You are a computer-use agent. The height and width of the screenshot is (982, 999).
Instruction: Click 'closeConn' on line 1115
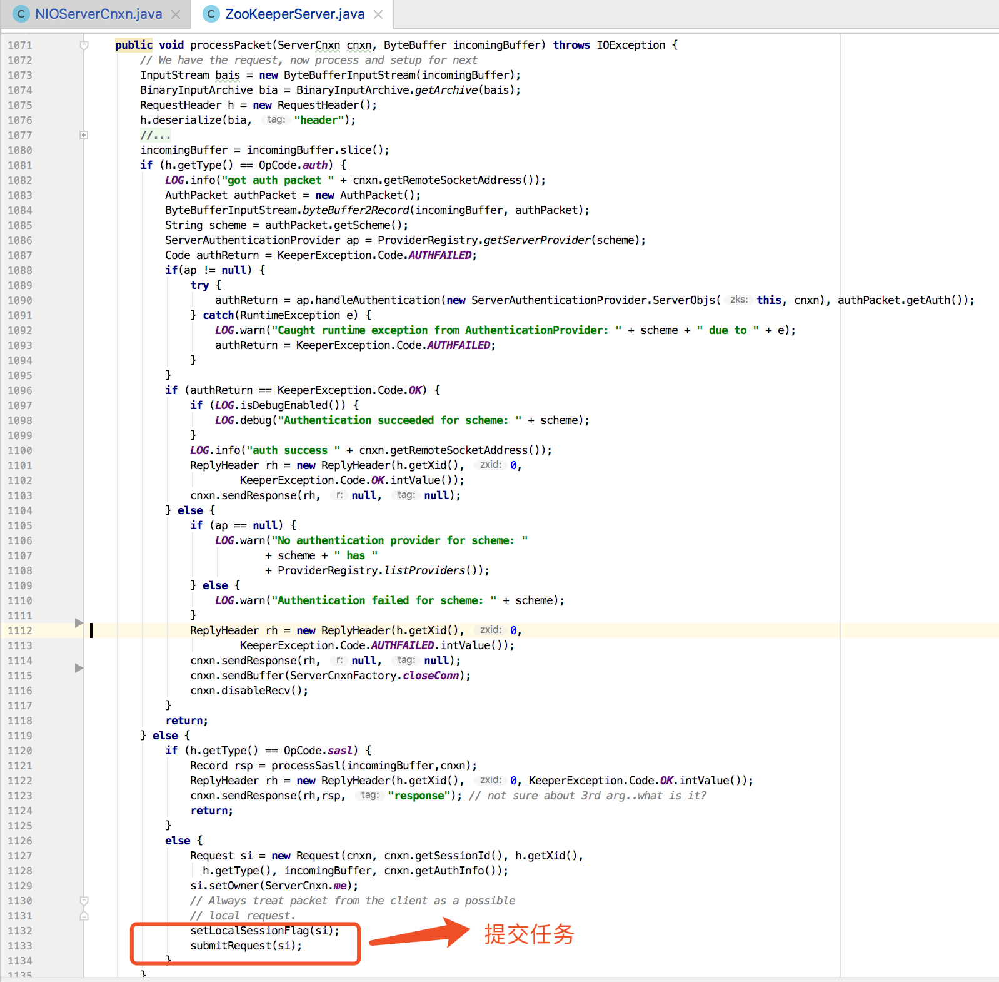[431, 676]
